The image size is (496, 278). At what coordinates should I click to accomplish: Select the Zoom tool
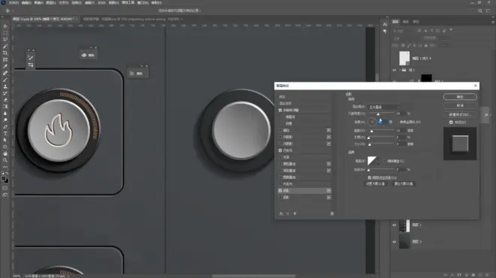click(x=5, y=160)
